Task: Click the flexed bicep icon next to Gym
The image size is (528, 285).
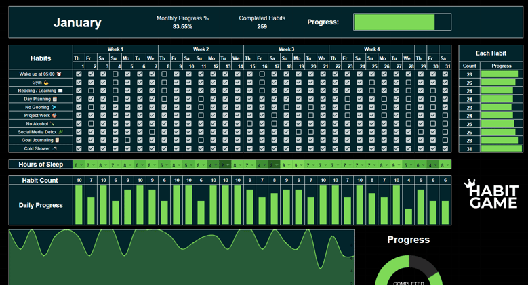Action: tap(46, 83)
